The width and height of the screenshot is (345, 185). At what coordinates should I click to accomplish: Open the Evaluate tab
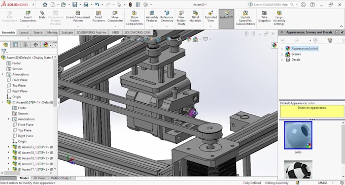[x=67, y=33]
